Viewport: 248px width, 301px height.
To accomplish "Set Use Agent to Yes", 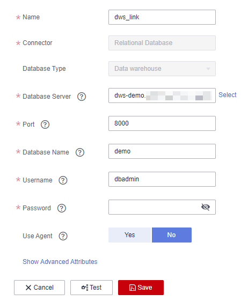I will (x=130, y=235).
